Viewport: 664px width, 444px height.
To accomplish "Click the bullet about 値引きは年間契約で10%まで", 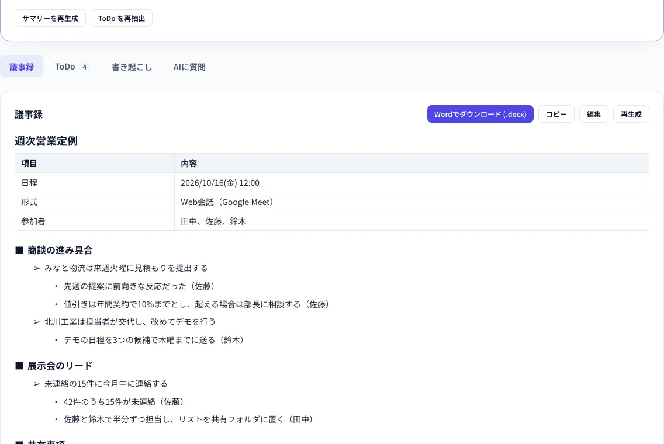I will [196, 304].
